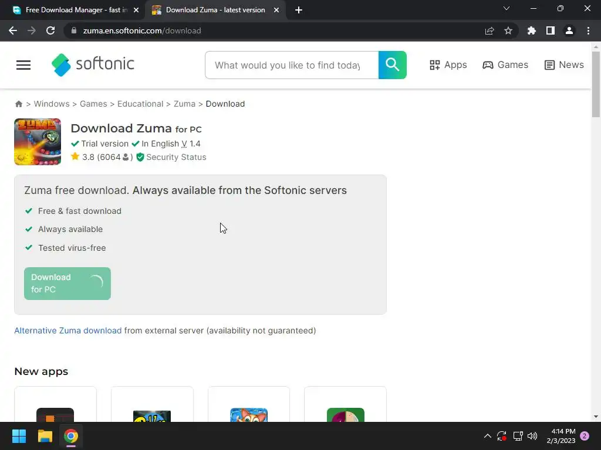Select the Download Zuma tab

[x=215, y=11]
